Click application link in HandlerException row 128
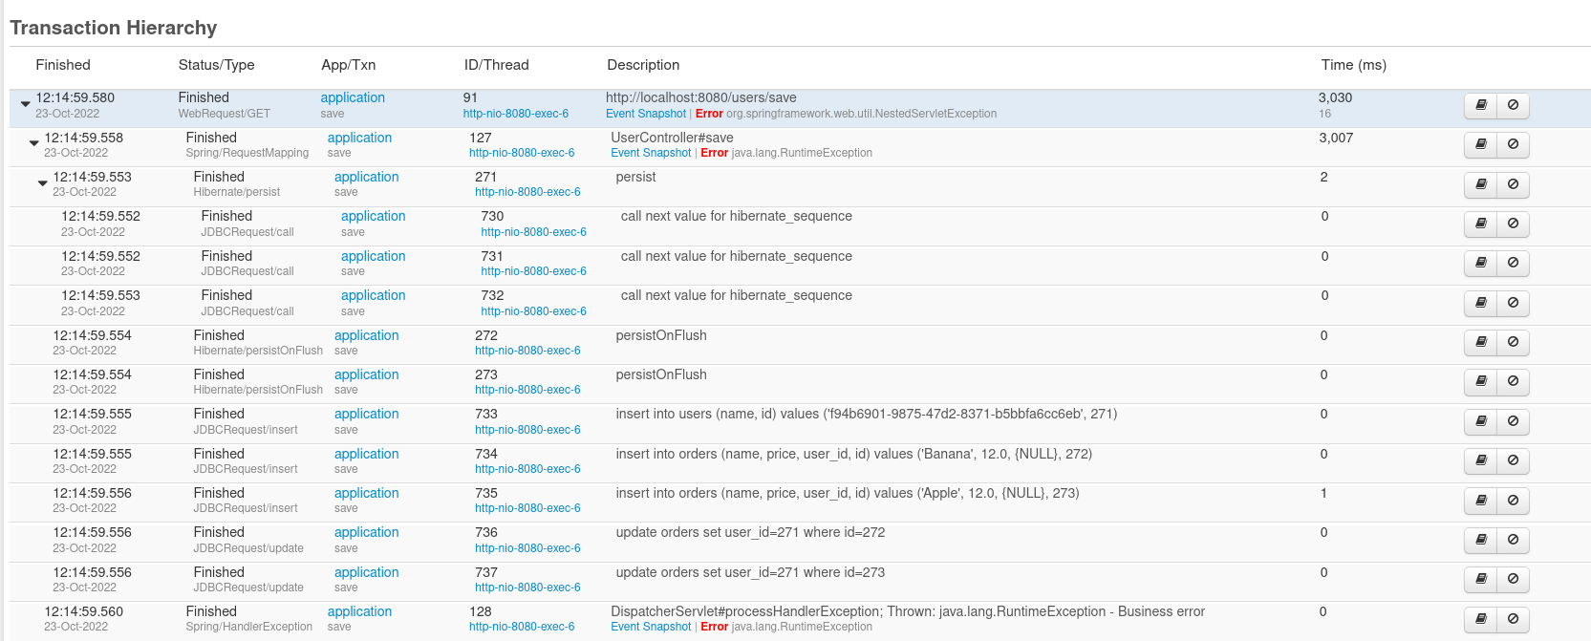The image size is (1591, 641). (359, 611)
